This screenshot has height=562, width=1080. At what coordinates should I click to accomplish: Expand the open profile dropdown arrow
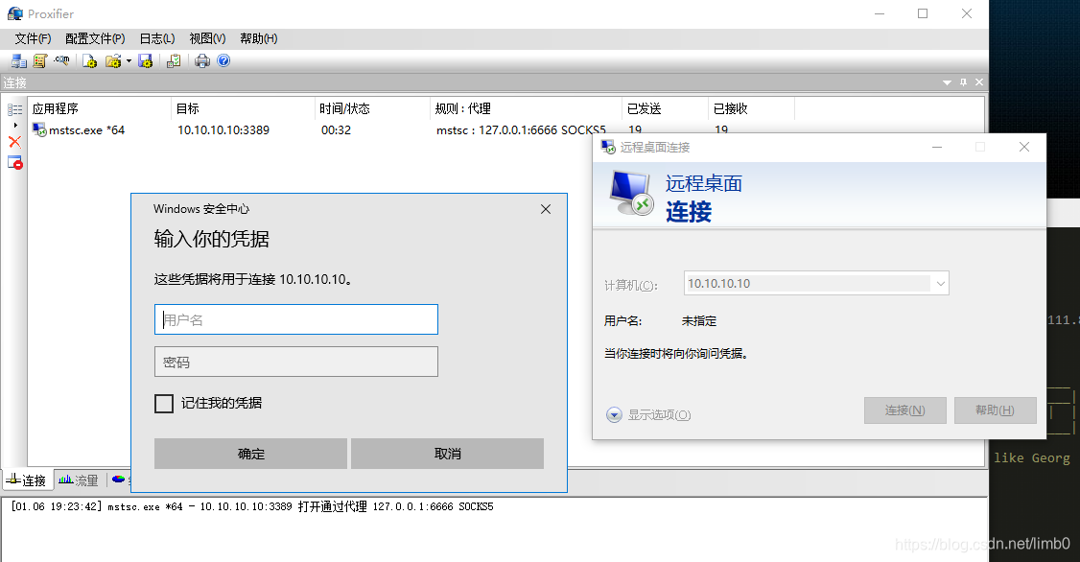(x=129, y=61)
